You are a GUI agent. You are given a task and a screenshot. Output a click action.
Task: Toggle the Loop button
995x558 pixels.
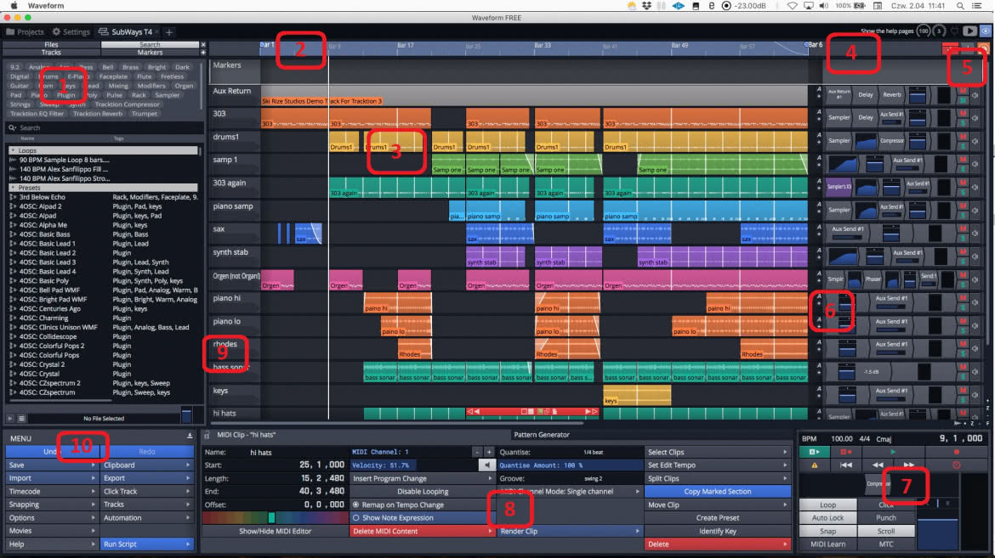pos(827,504)
